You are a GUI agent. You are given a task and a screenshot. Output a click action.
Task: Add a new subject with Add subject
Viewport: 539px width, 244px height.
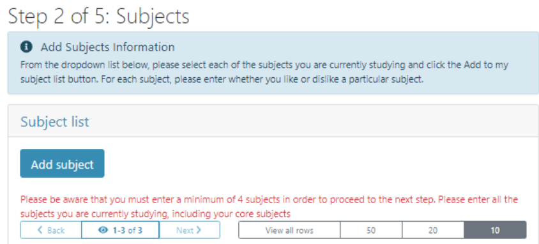[x=62, y=164]
